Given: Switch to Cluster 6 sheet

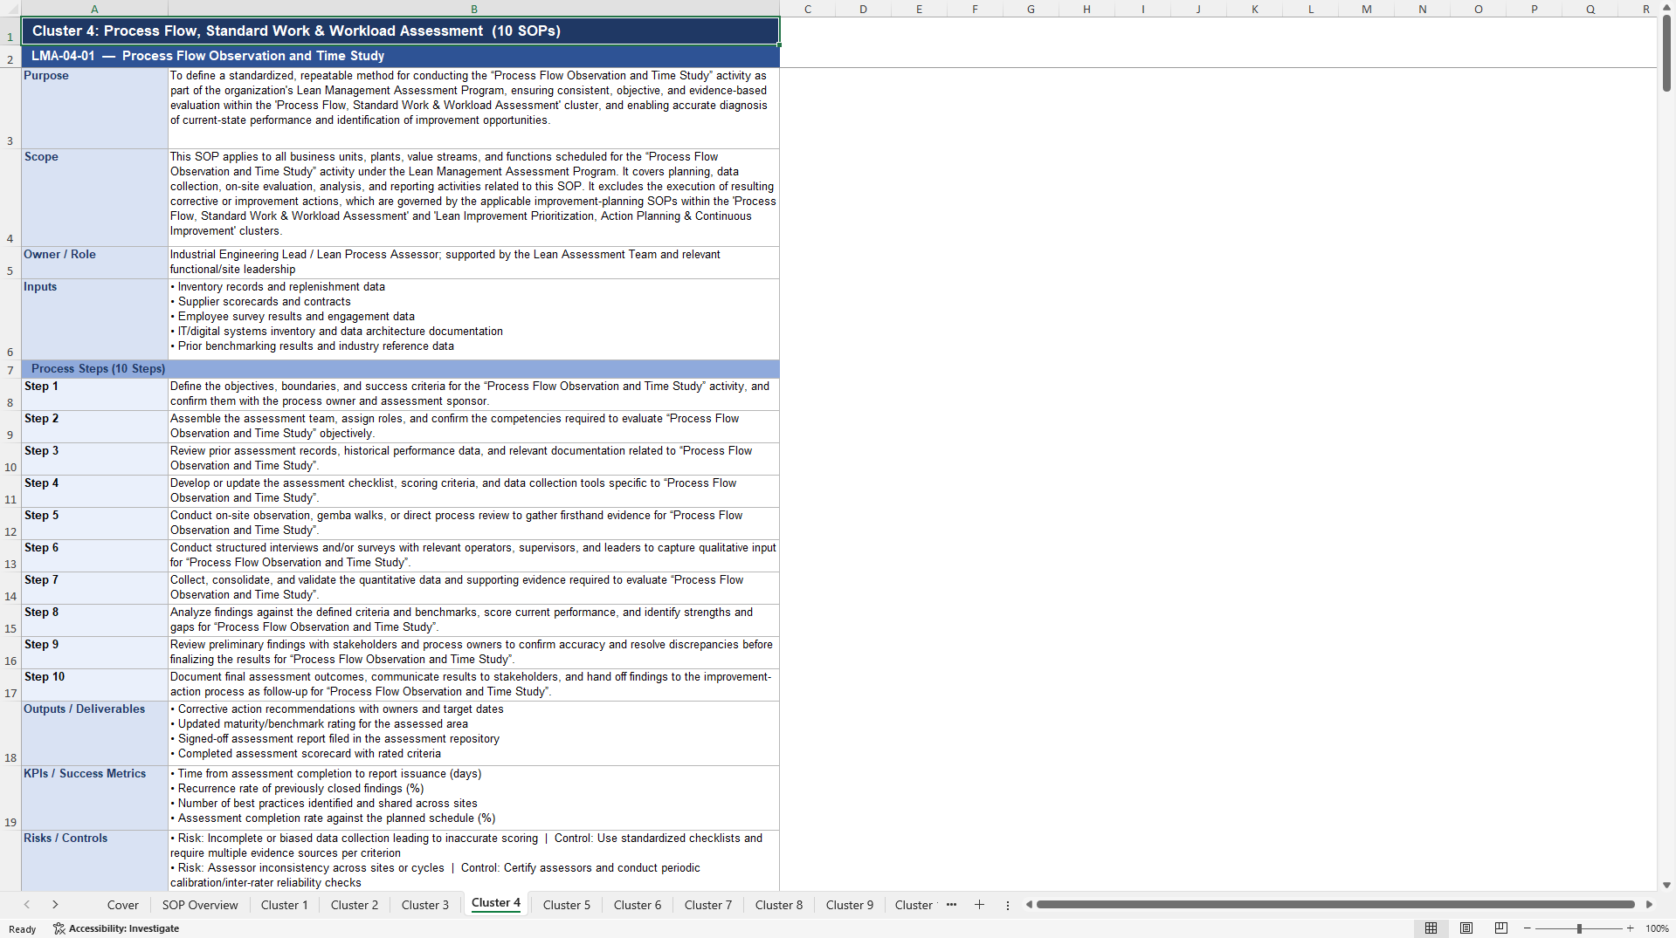Looking at the screenshot, I should pyautogui.click(x=638, y=905).
